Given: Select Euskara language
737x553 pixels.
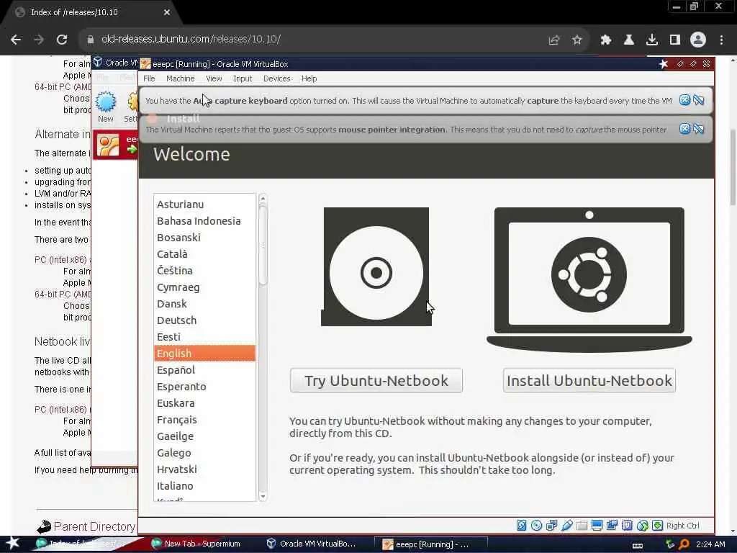Looking at the screenshot, I should (205, 403).
